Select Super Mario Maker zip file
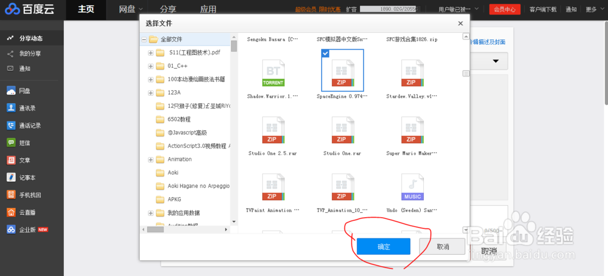The height and width of the screenshot is (276, 608). tap(412, 130)
